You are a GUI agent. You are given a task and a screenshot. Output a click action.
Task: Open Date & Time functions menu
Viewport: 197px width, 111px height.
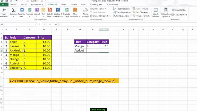coord(50,12)
